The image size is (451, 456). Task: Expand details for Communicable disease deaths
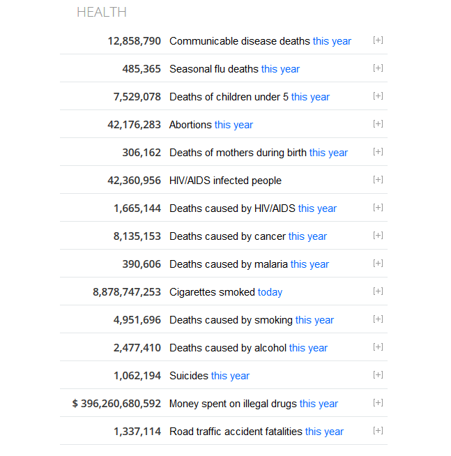(378, 40)
